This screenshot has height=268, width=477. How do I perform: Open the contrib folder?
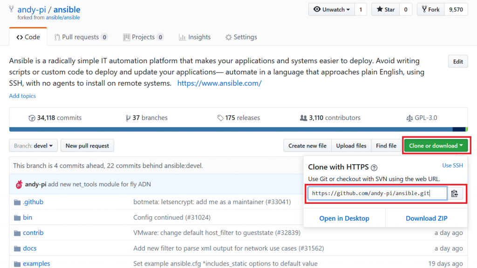pyautogui.click(x=33, y=233)
